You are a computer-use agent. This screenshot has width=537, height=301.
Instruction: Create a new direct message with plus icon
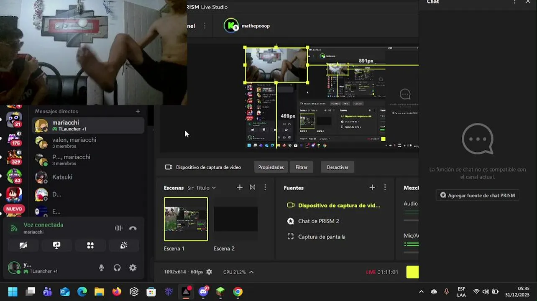click(x=138, y=111)
